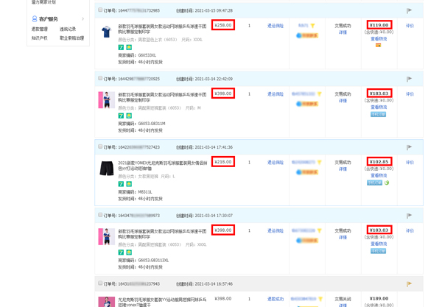Click the credit card icon under ¥119.00
Screen dimensions: 442x307
click(379, 46)
